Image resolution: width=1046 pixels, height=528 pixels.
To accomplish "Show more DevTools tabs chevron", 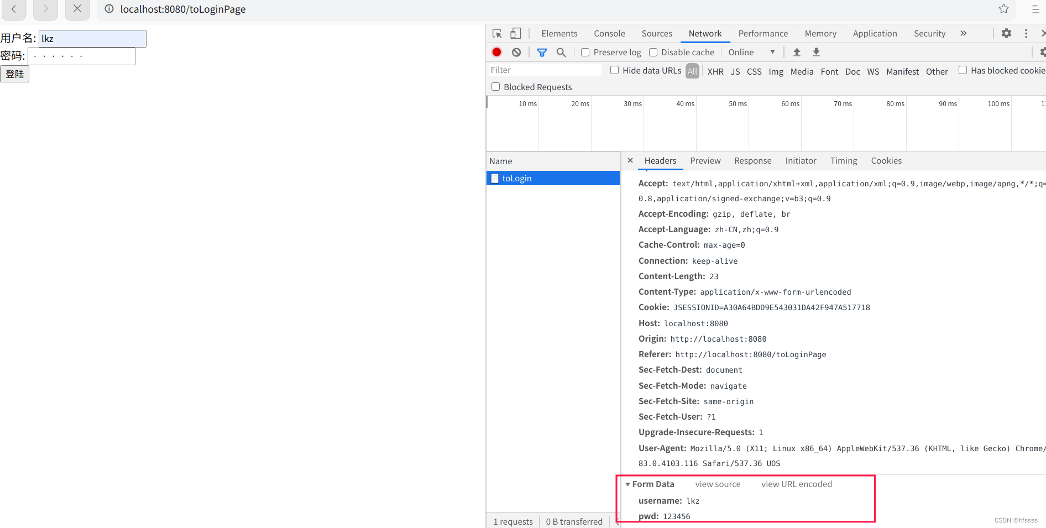I will pyautogui.click(x=963, y=33).
